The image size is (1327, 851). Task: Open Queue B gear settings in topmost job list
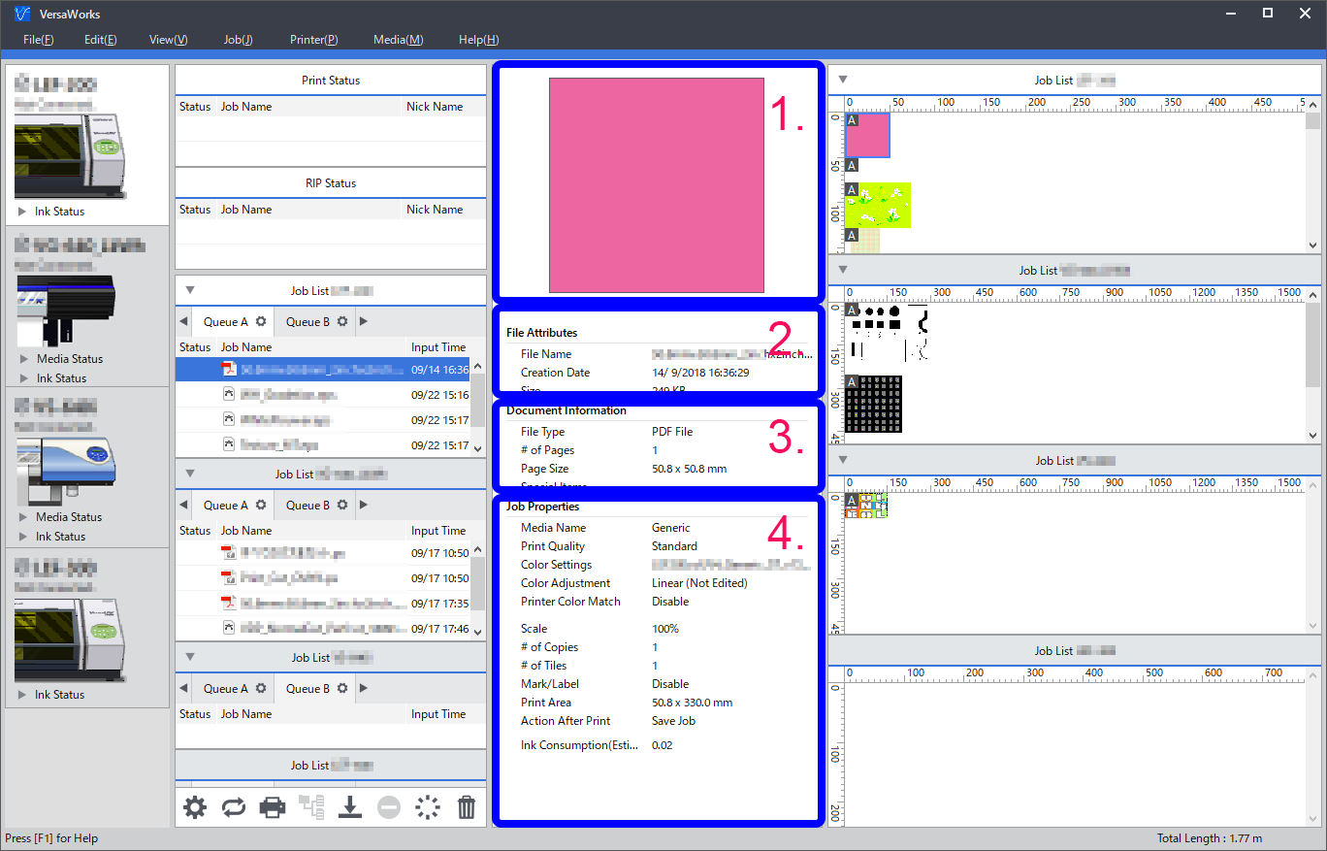pos(342,321)
